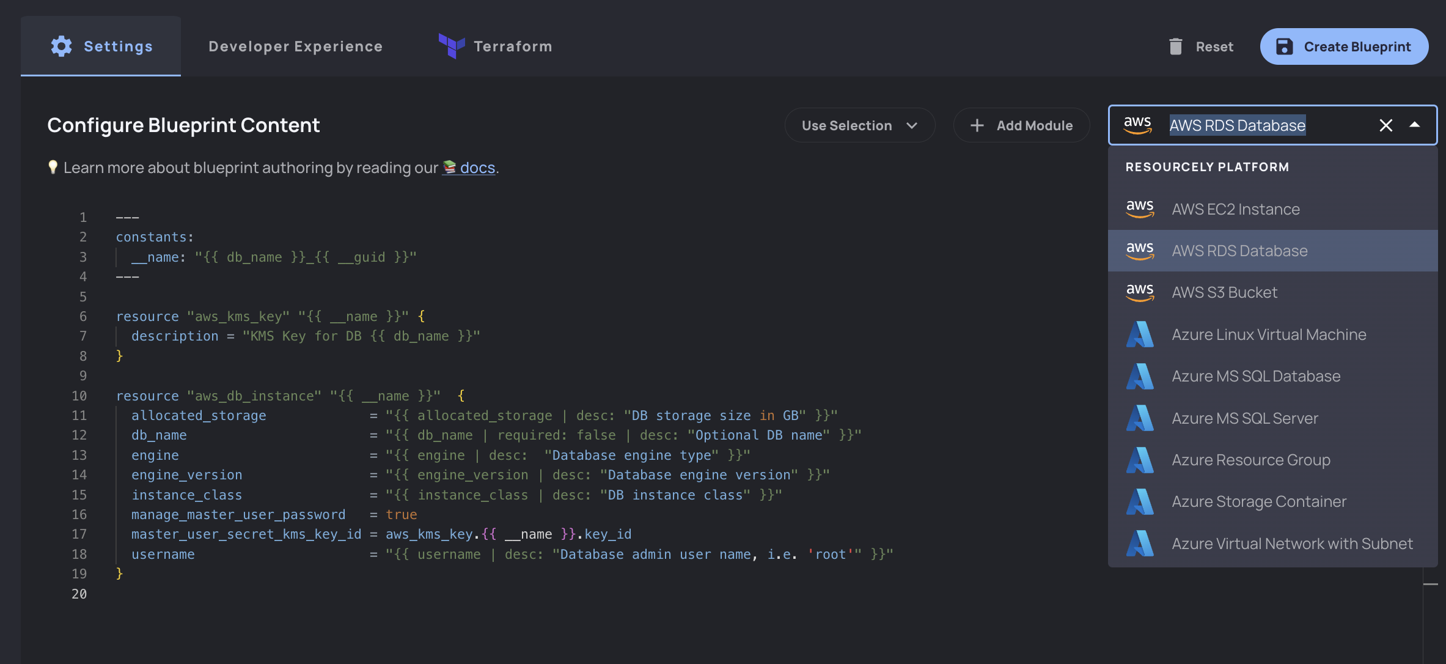Image resolution: width=1446 pixels, height=664 pixels.
Task: Select AWS RDS Database from the list
Action: pyautogui.click(x=1272, y=251)
